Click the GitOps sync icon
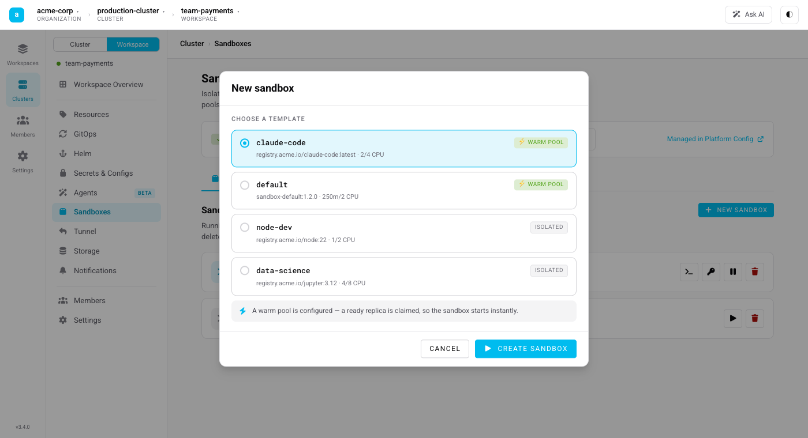This screenshot has width=808, height=438. (63, 134)
